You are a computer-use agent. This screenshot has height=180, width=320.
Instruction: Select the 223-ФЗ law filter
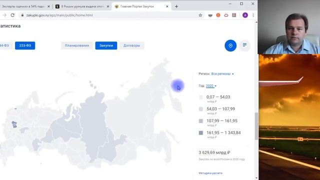coord(25,45)
